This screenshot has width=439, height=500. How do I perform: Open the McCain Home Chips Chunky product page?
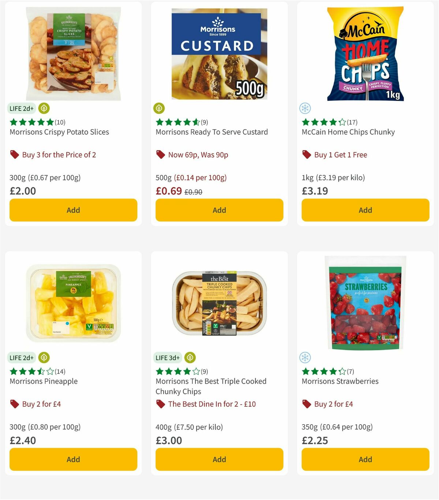coord(348,132)
